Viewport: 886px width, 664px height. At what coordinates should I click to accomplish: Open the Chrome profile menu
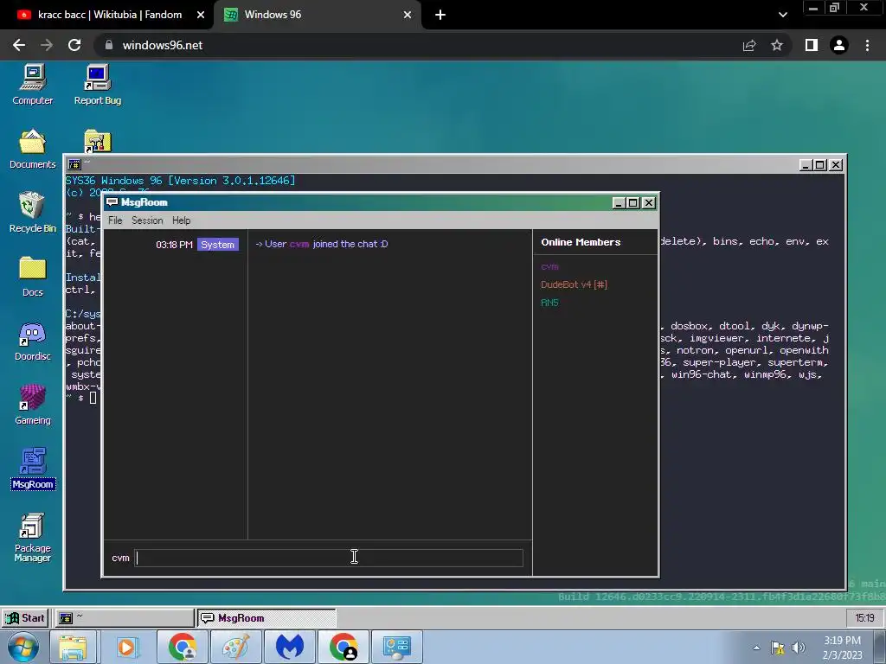(839, 45)
